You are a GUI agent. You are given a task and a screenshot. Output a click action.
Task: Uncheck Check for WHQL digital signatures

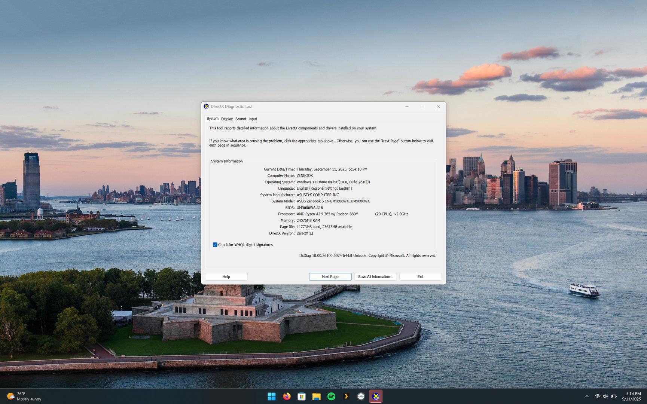point(215,245)
